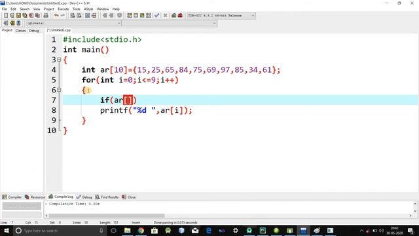Open the Project menu

coord(48,9)
